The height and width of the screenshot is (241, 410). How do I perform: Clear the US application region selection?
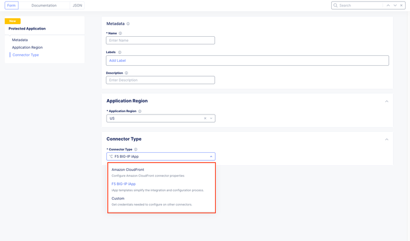pos(205,118)
